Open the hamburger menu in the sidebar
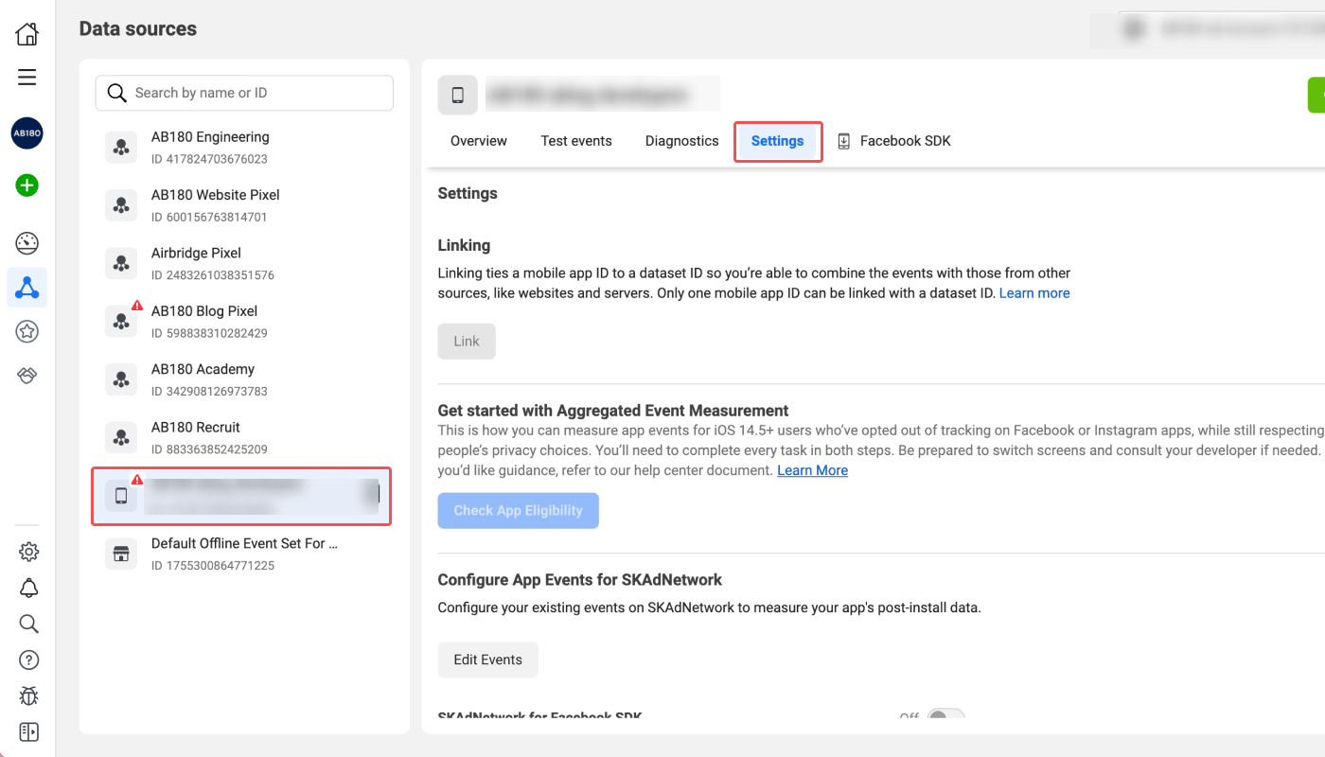Viewport: 1325px width, 757px height. click(27, 78)
